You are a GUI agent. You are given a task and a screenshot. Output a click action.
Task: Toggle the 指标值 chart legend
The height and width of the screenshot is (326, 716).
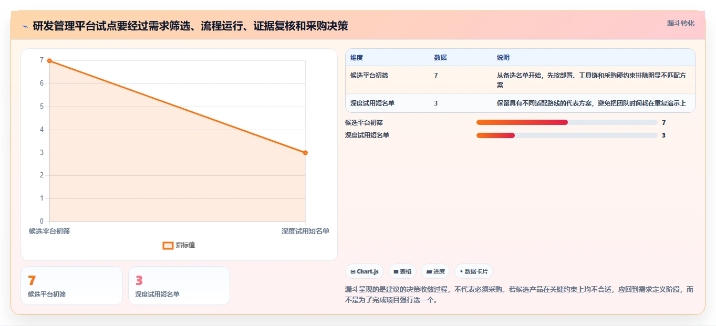pyautogui.click(x=179, y=245)
